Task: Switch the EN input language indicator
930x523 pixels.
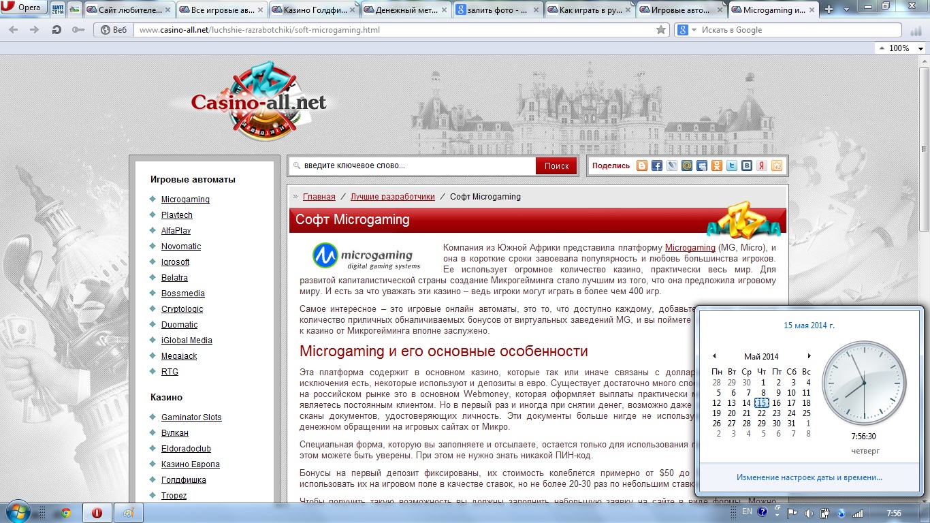Action: [x=748, y=512]
